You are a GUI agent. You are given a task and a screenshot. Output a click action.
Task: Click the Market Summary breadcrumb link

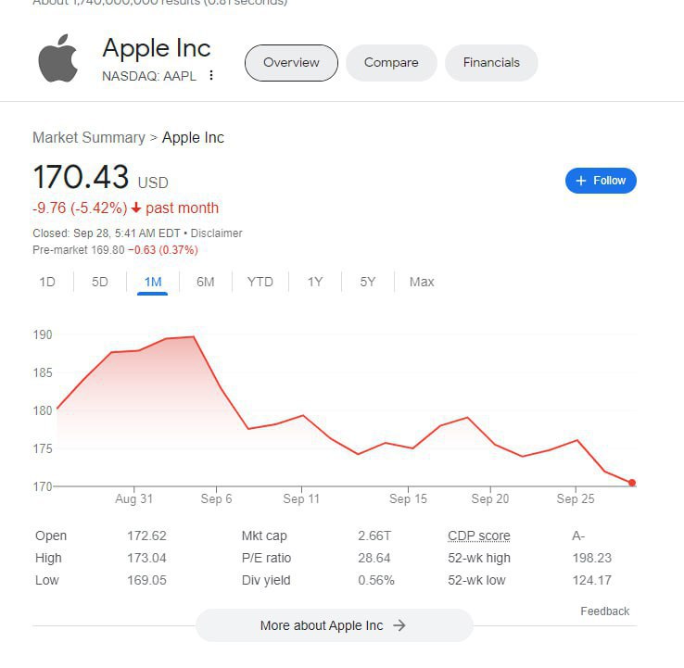click(88, 137)
